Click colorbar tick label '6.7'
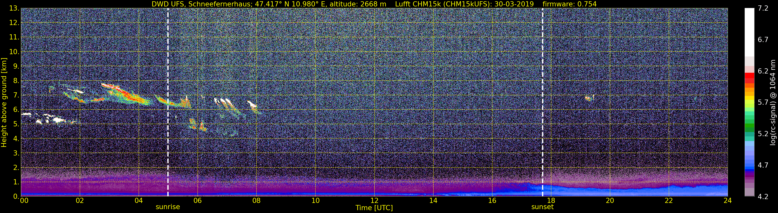The width and height of the screenshot is (778, 213). [x=763, y=40]
